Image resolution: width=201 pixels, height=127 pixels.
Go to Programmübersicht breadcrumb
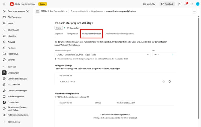[79, 11]
